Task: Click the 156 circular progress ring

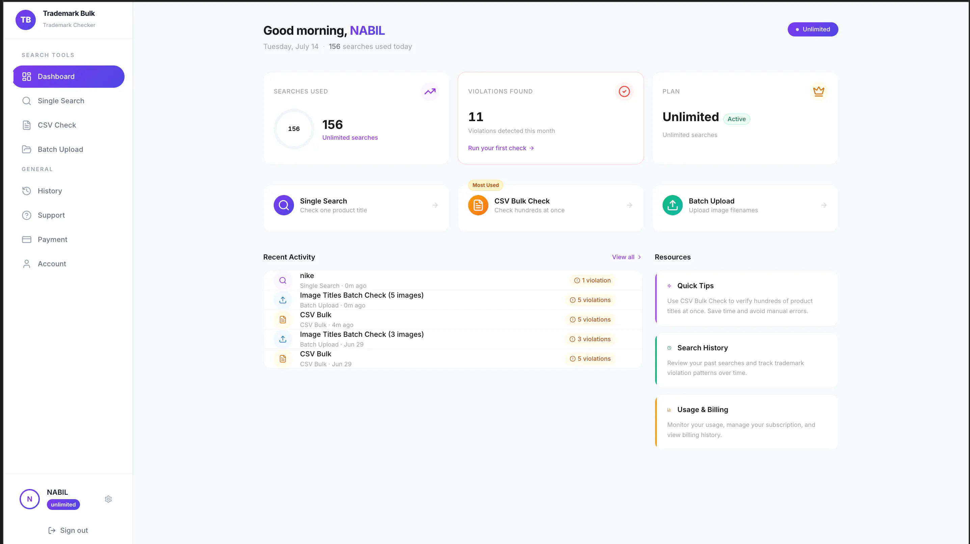Action: tap(294, 129)
